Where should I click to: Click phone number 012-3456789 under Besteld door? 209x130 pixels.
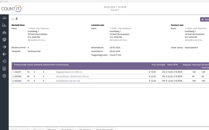point(34,37)
